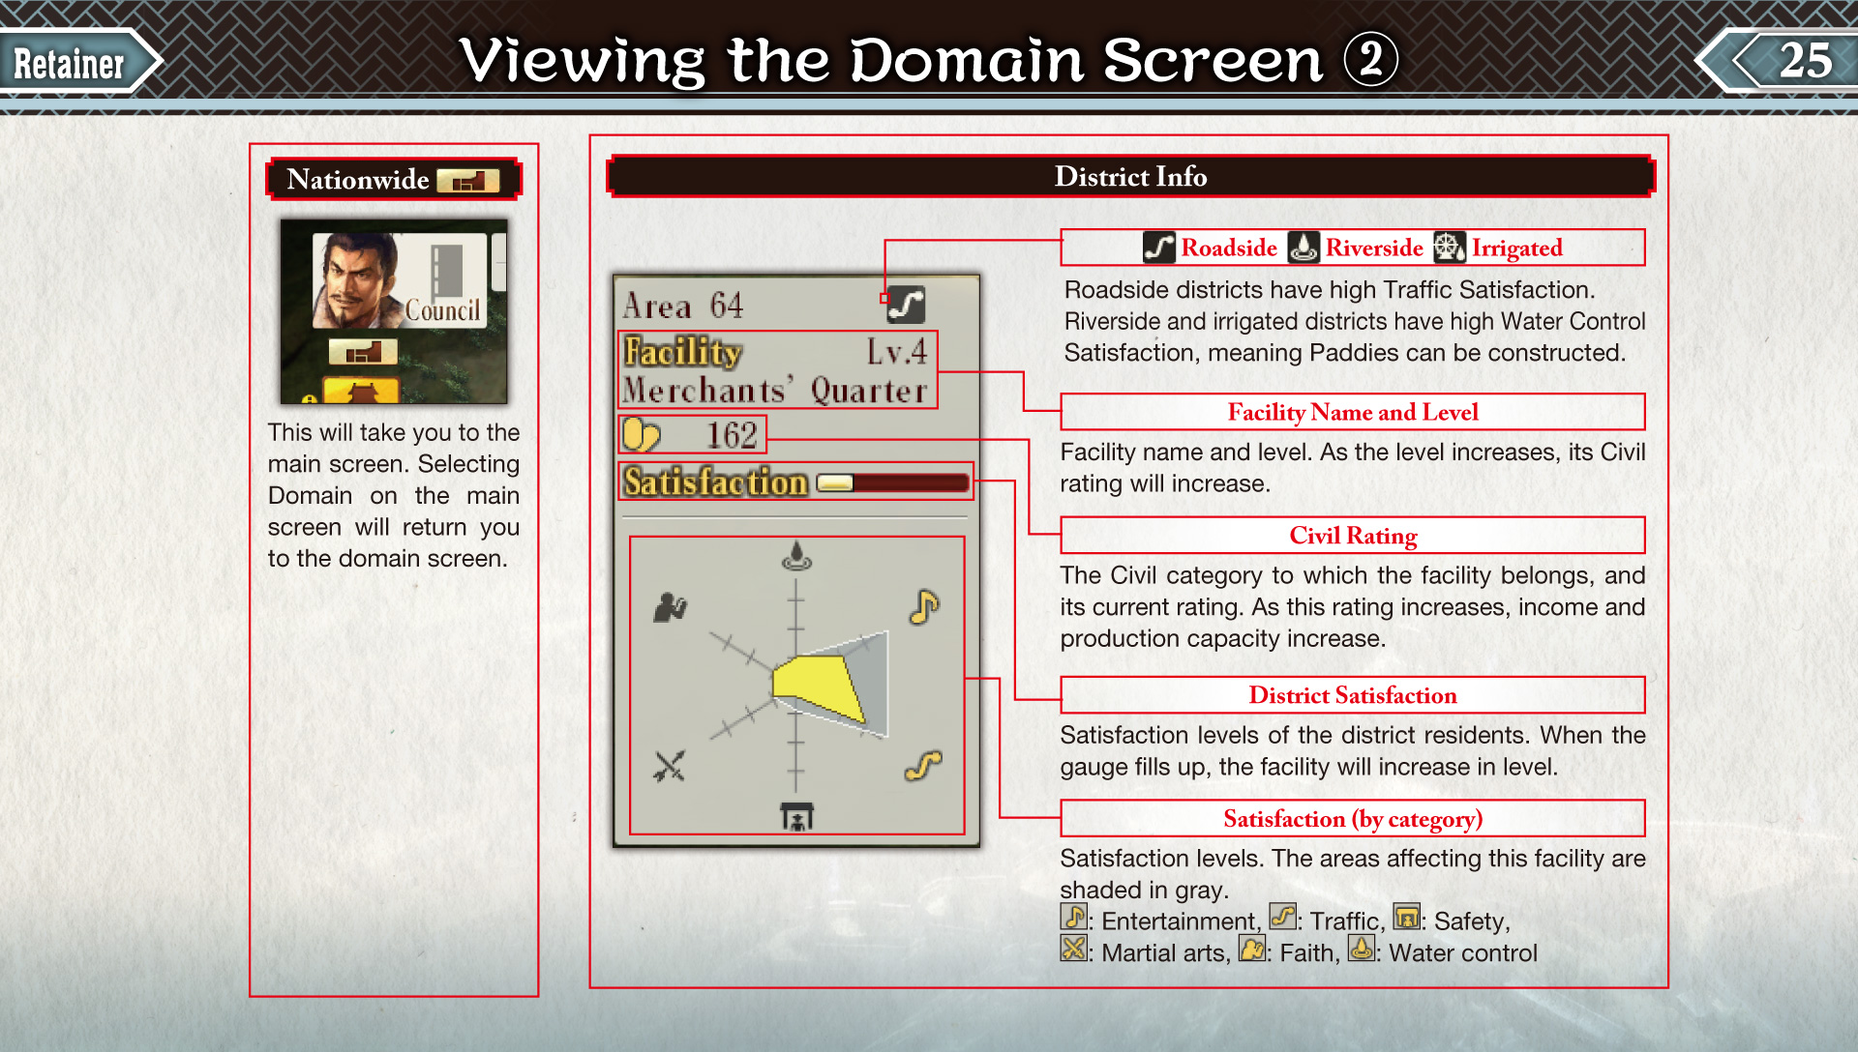Click the Irrigated label text

click(1517, 248)
